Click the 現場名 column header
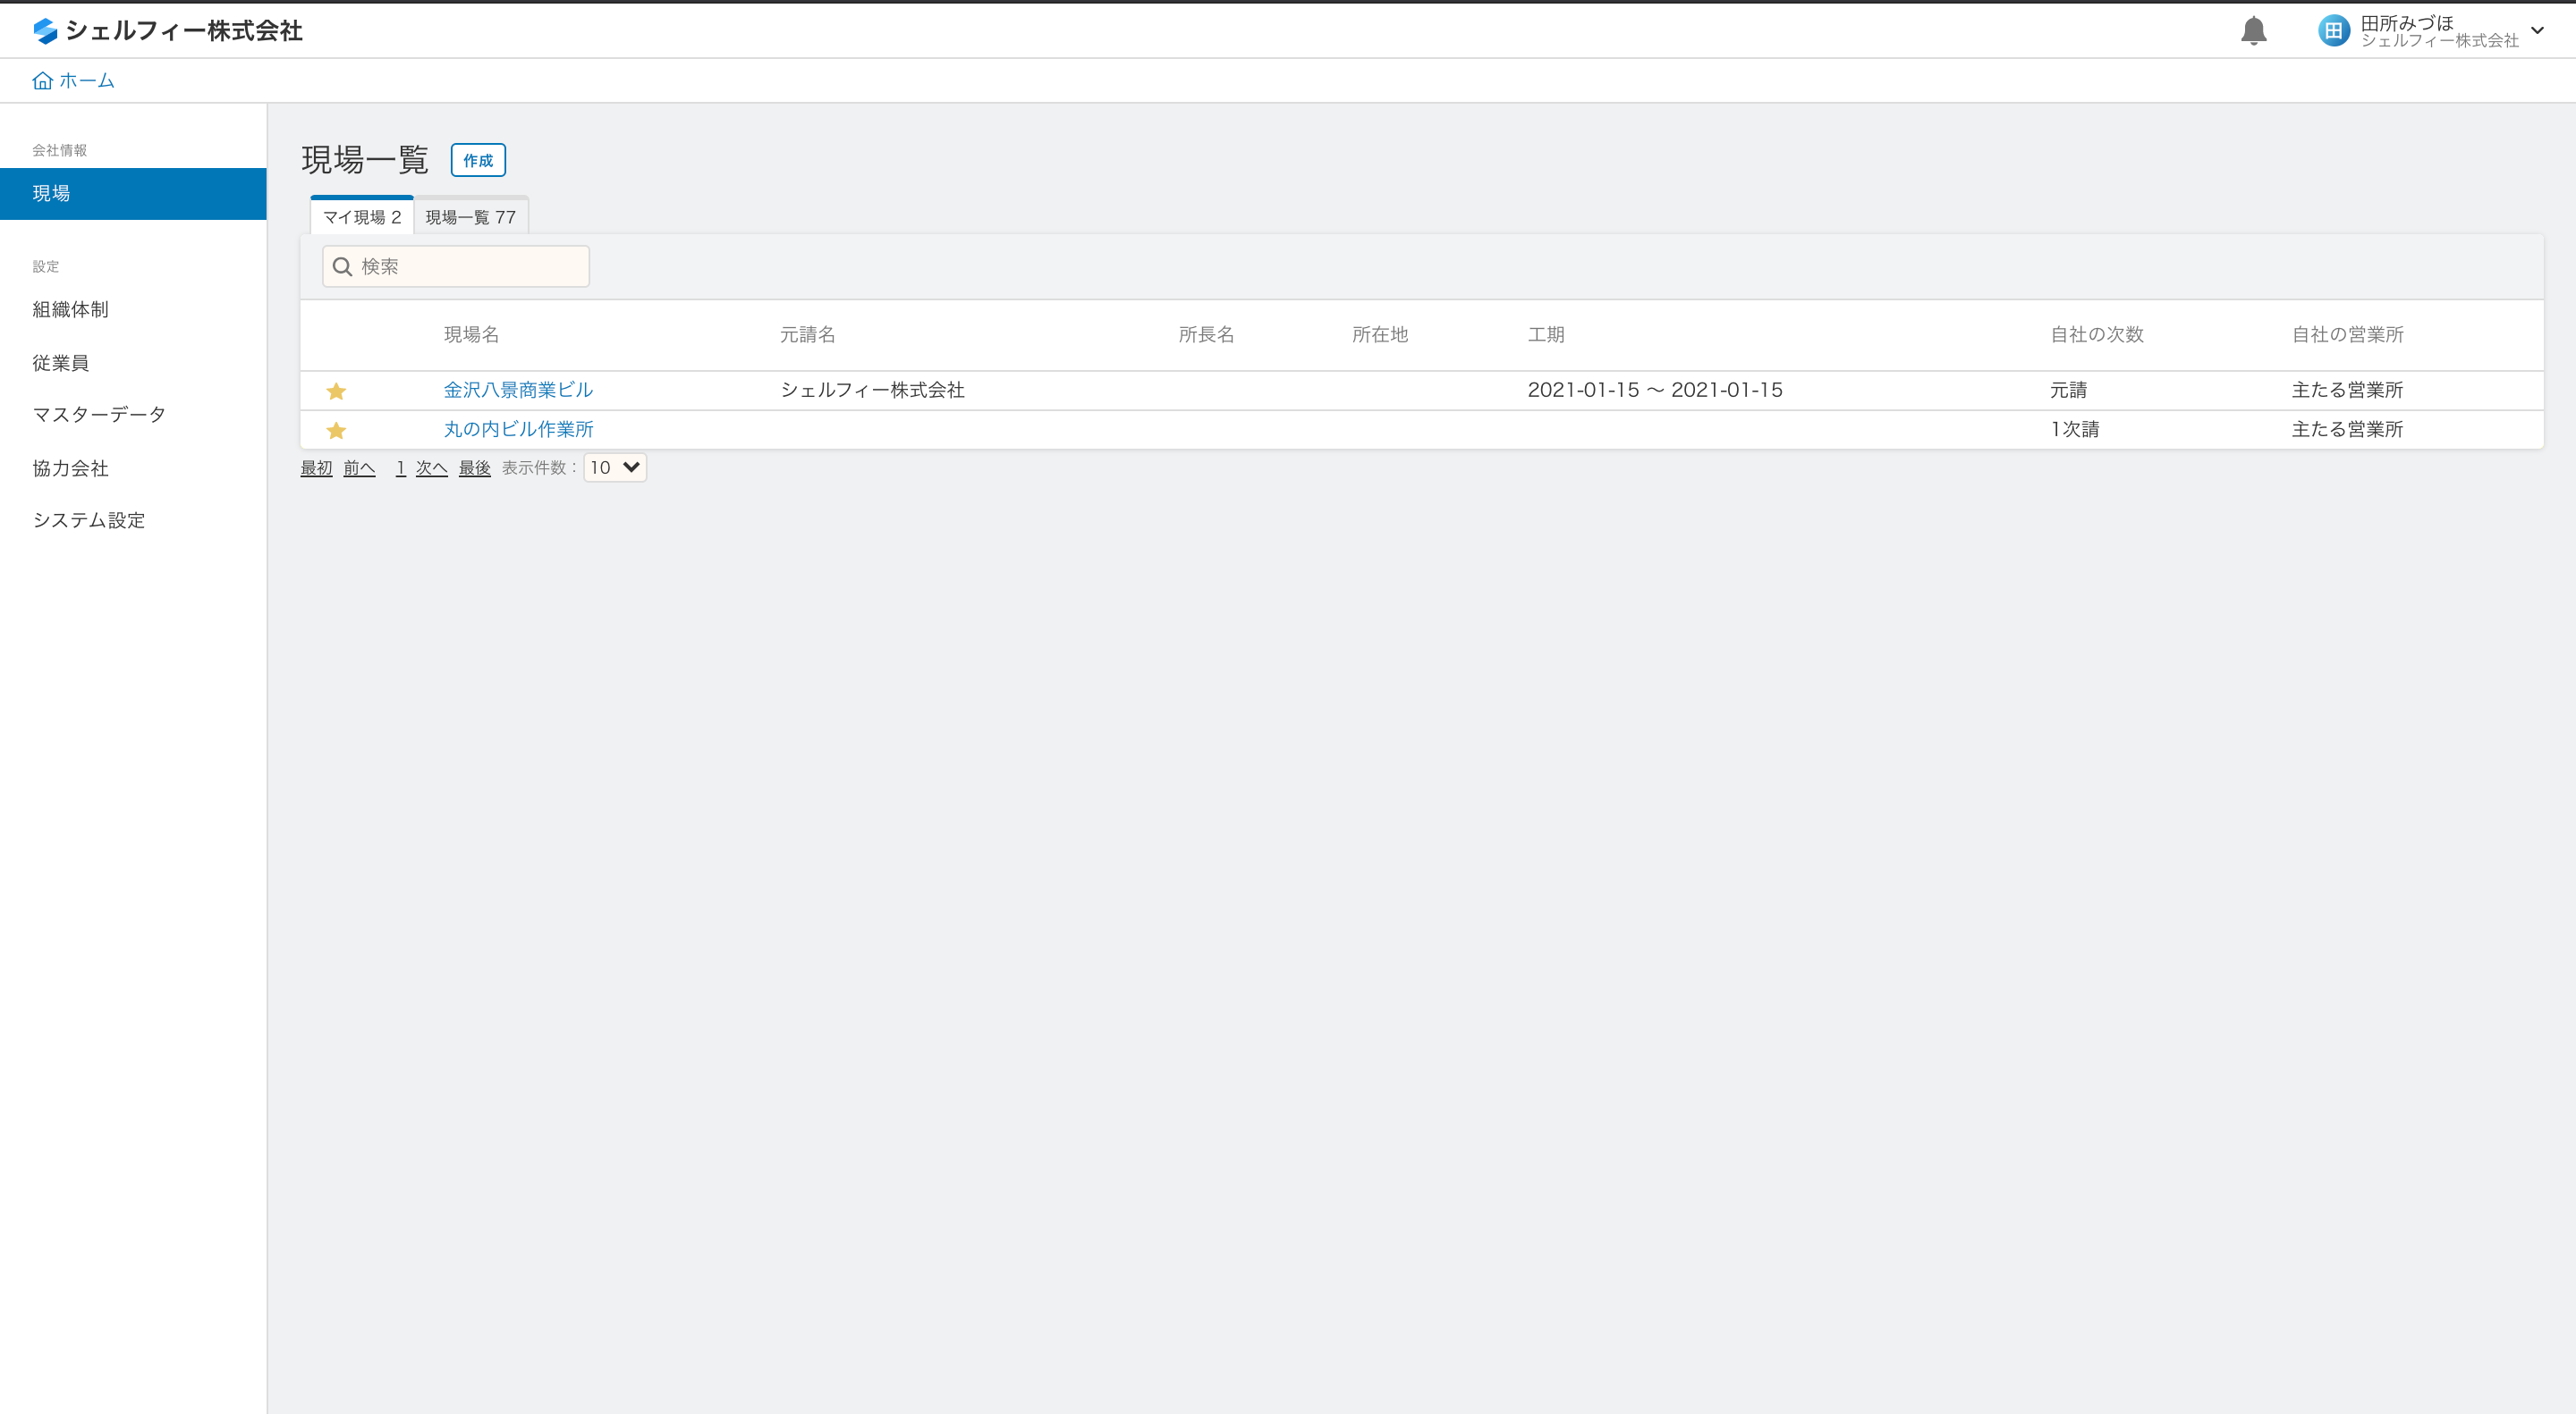This screenshot has height=1414, width=2576. (x=471, y=335)
